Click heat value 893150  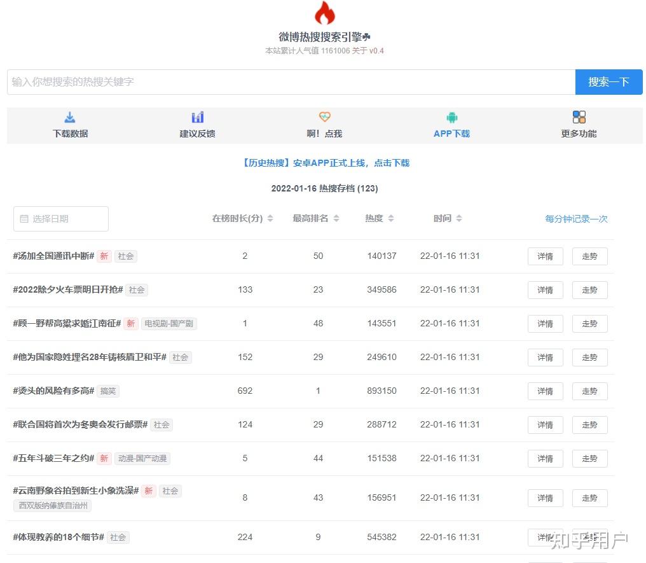coord(382,391)
